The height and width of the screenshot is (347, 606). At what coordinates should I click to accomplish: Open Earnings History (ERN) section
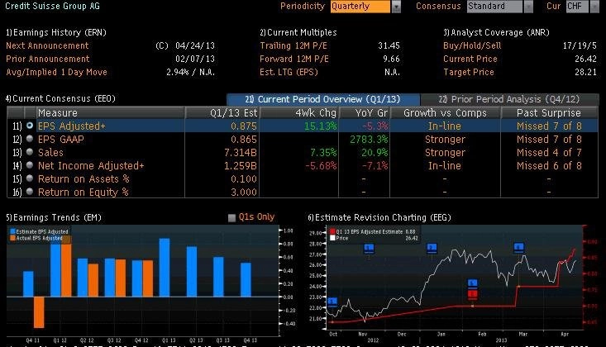[x=56, y=32]
